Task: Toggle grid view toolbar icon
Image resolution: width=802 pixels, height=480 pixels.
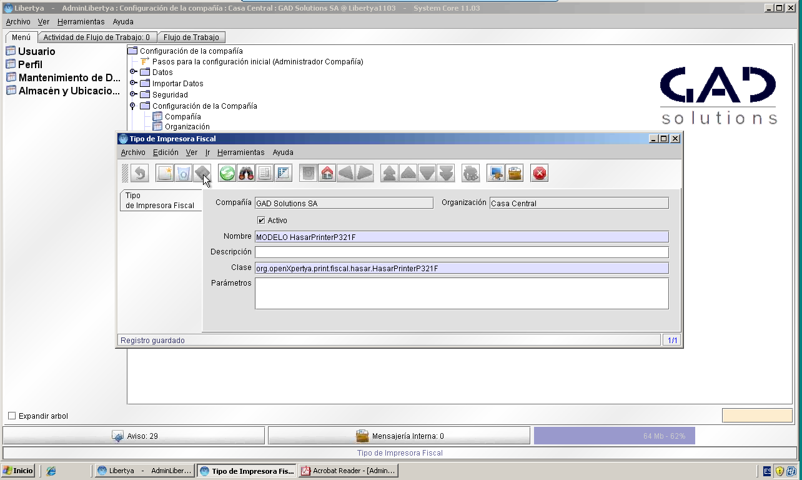Action: 284,173
